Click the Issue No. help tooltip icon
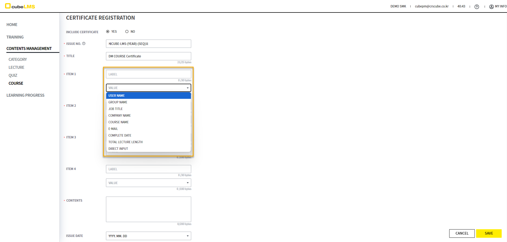The height and width of the screenshot is (242, 507). coord(84,44)
